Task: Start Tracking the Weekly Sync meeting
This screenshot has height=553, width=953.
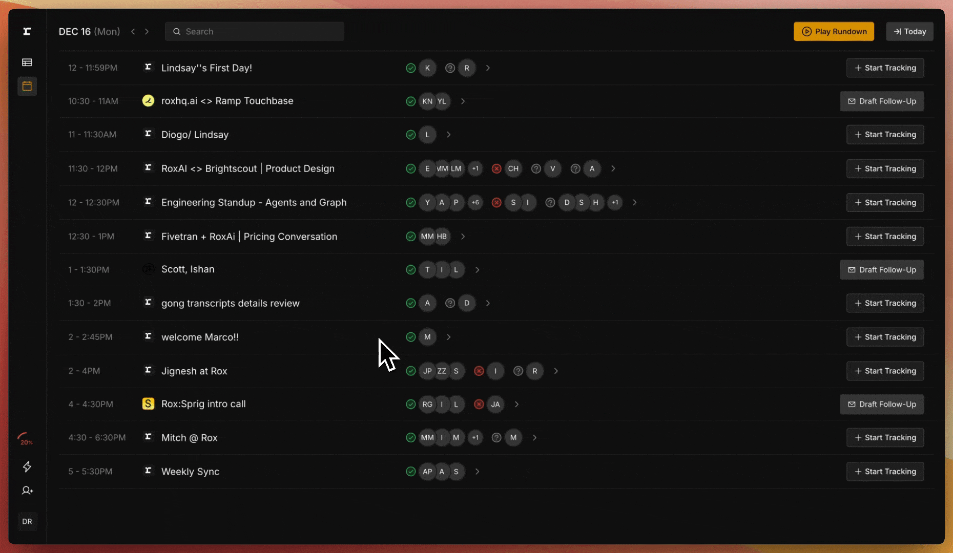Action: coord(885,472)
